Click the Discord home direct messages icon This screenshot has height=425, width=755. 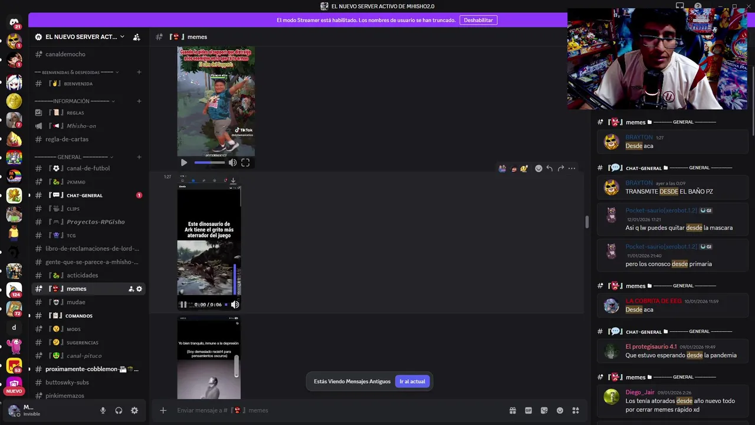(14, 23)
